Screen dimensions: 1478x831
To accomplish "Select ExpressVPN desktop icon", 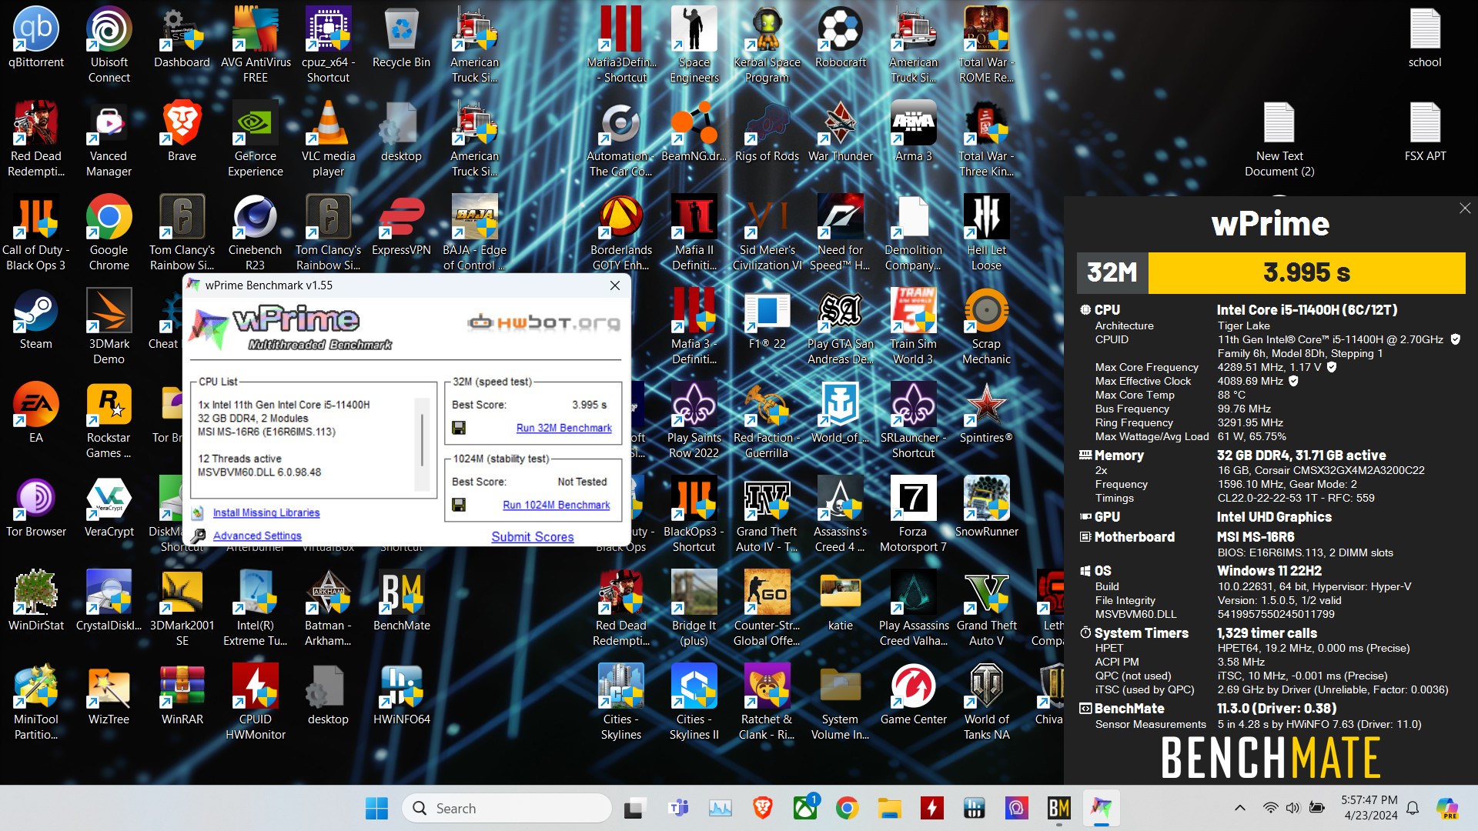I will click(401, 225).
